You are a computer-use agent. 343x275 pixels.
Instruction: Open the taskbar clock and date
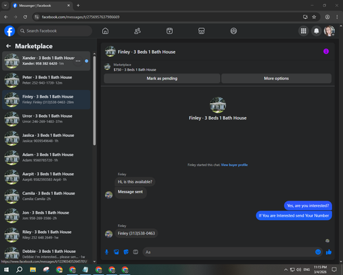[x=320, y=269]
